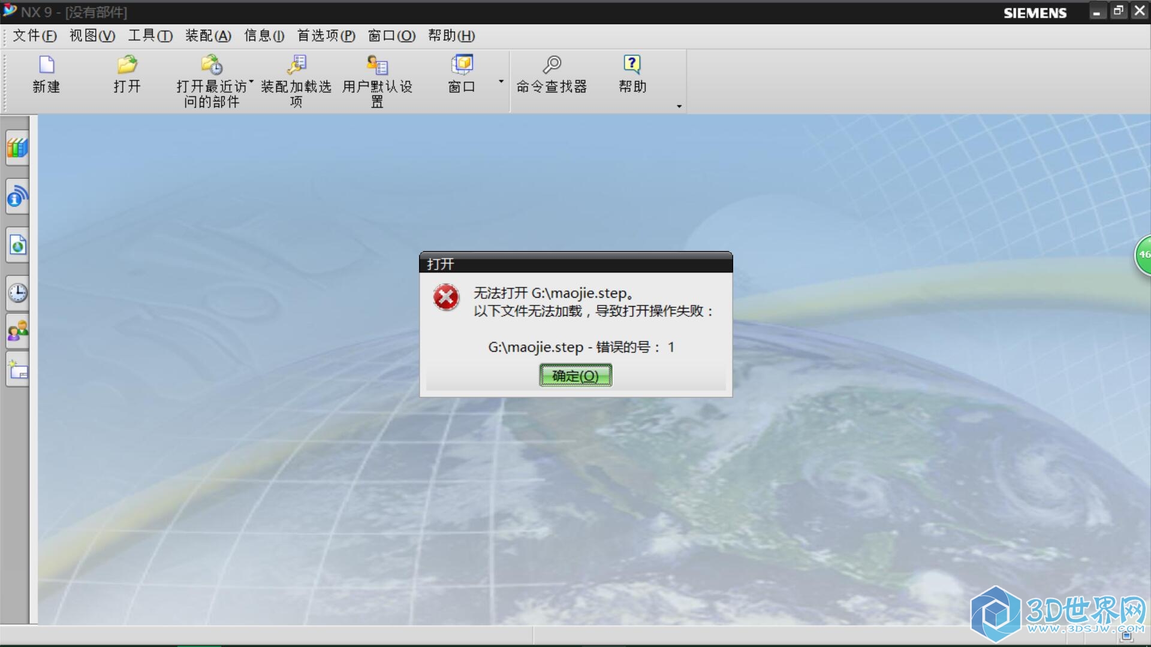Expand recent parts dropdown arrow
This screenshot has height=647, width=1151.
pyautogui.click(x=251, y=81)
